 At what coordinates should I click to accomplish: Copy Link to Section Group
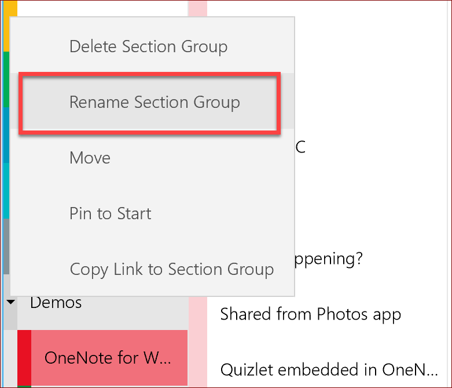pyautogui.click(x=171, y=270)
